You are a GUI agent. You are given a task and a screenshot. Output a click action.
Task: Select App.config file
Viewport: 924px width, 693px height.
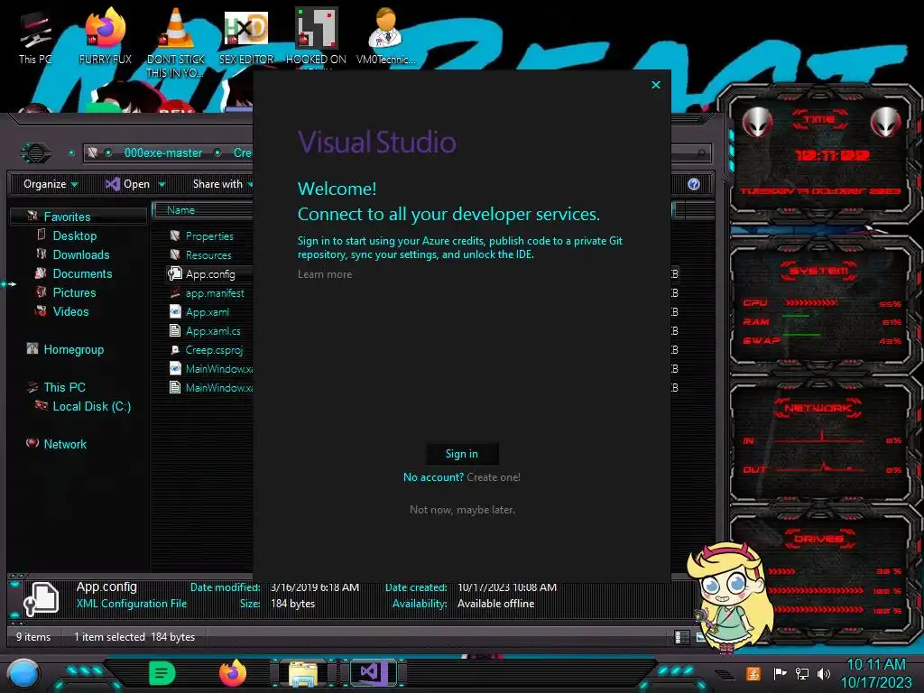point(210,274)
